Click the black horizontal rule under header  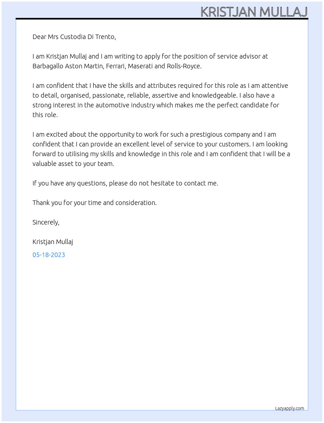point(162,19)
